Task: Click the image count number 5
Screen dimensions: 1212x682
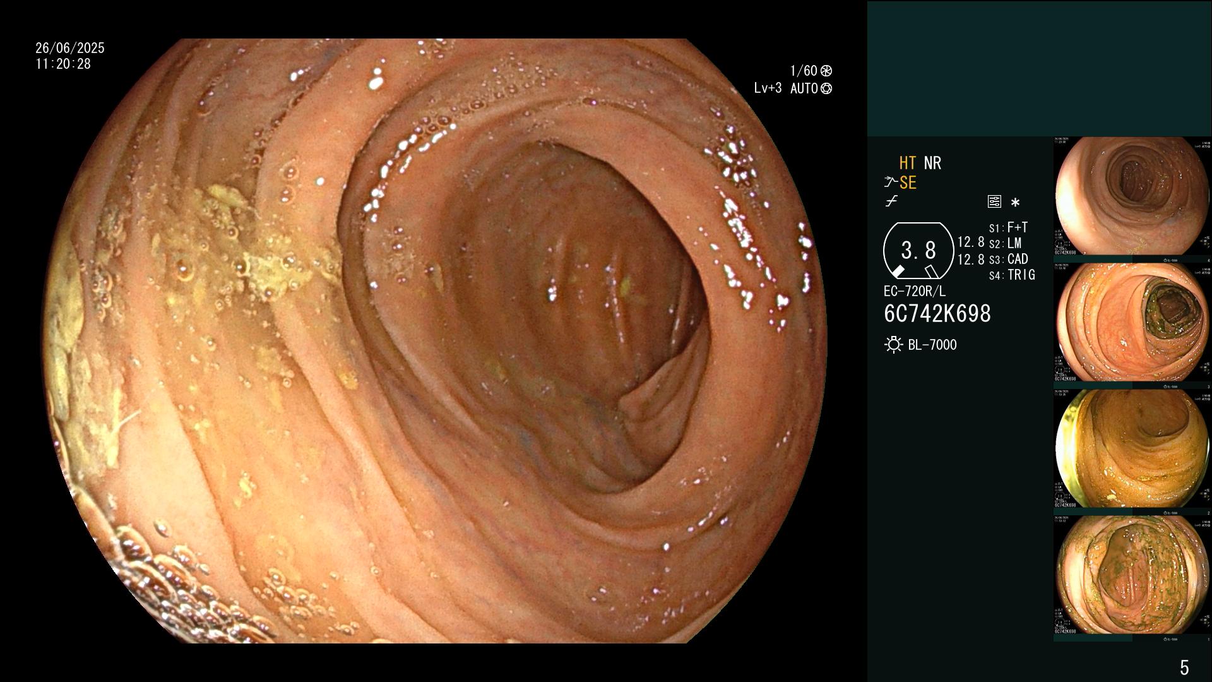Action: pos(1184,667)
